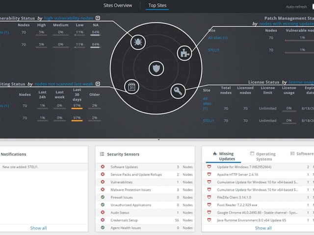Viewport: 314px width, 235px height.
Task: Select the Operating Systems tab
Action: tap(263, 156)
